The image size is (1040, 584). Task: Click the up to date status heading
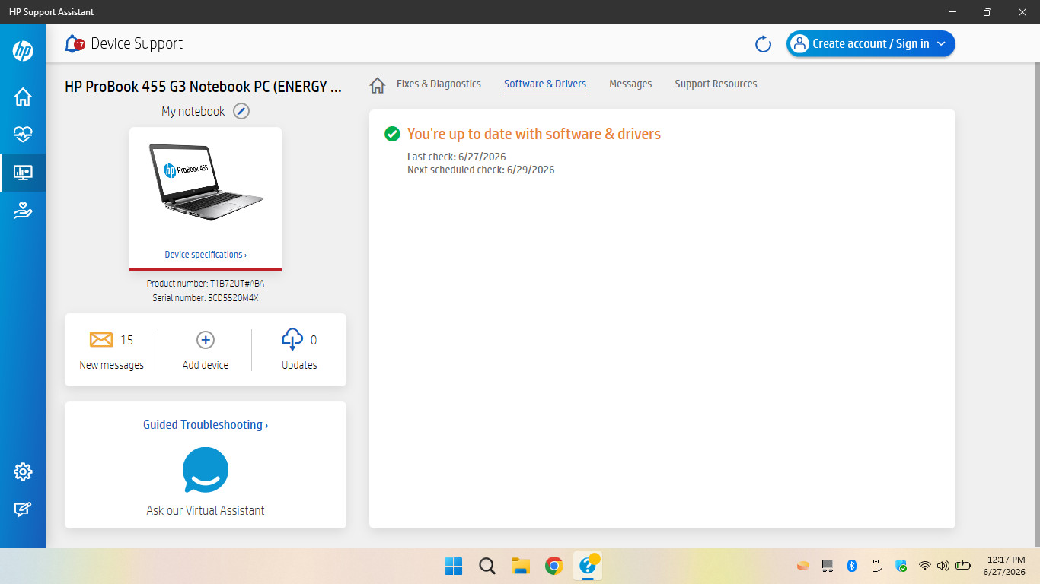tap(534, 134)
